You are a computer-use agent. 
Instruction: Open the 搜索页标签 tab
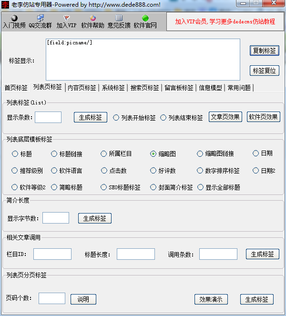145,88
